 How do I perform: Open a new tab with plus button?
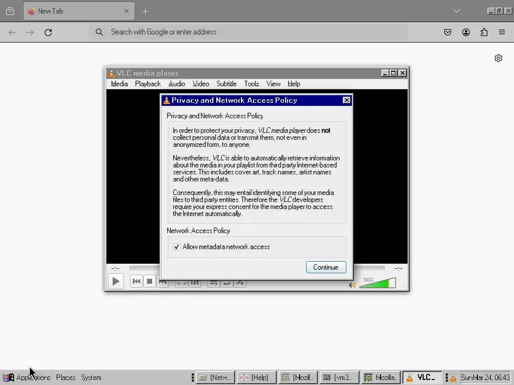[145, 11]
